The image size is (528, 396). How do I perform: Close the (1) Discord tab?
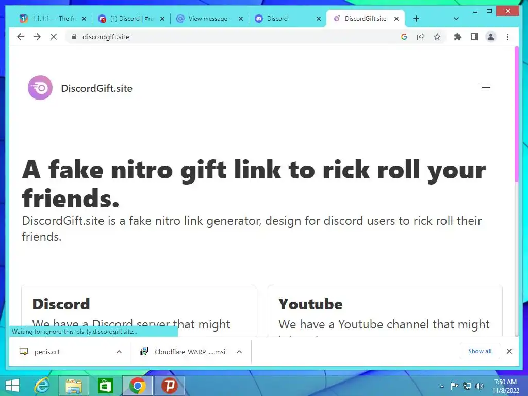pos(162,19)
